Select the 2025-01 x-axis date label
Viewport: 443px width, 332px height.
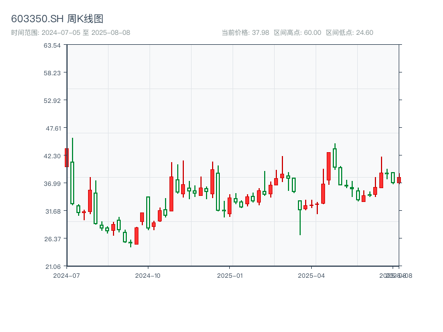click(230, 275)
